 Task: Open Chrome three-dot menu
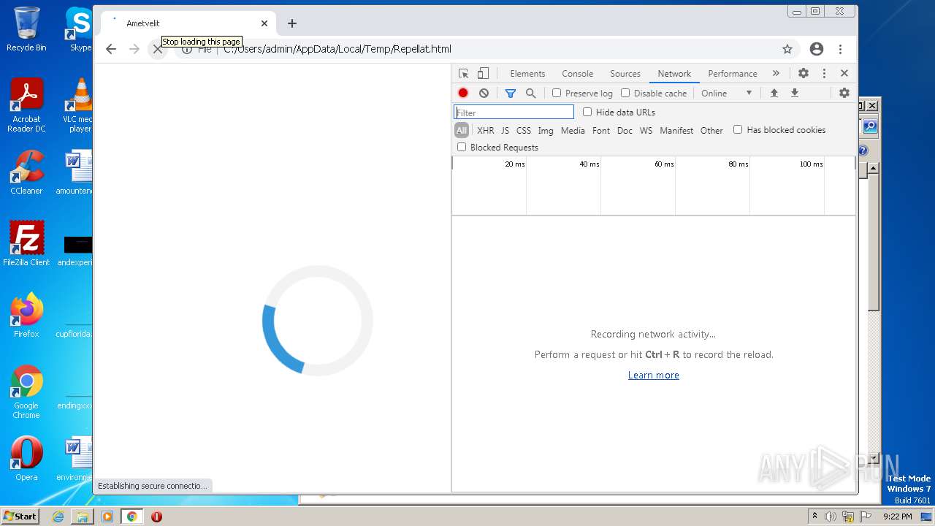tap(841, 49)
